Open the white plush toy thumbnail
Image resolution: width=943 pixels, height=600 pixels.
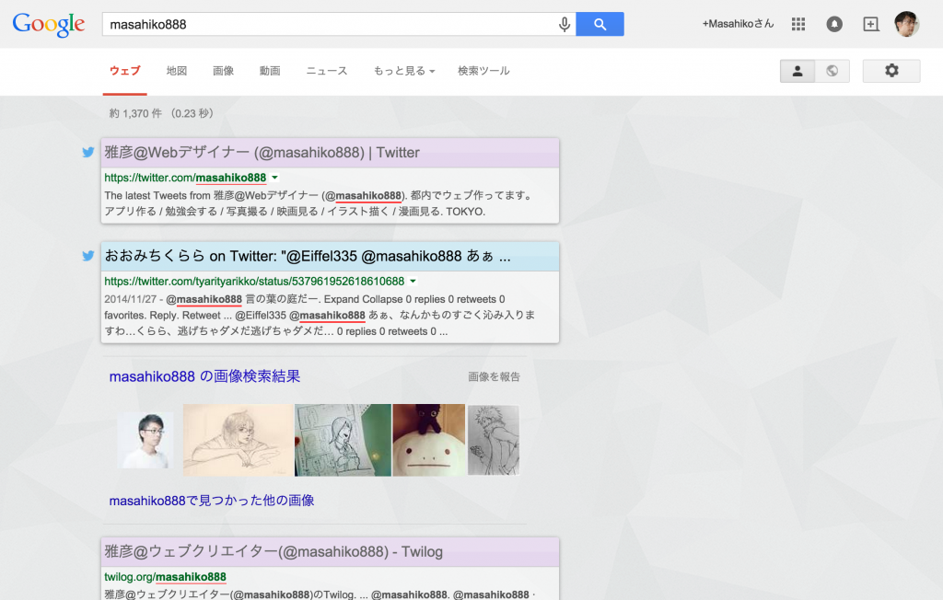click(429, 440)
